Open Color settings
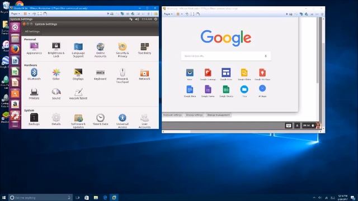The image size is (358, 201). 56,74
